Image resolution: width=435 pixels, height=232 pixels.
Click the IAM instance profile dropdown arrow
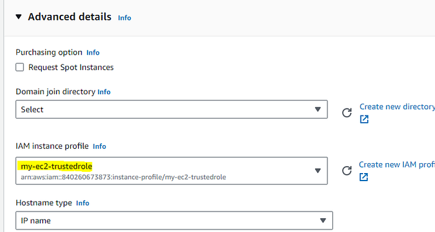(318, 171)
